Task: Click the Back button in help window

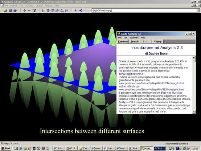Action: point(146,42)
